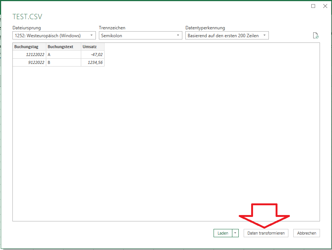Open the Datentyperkennung dropdown
This screenshot has width=332, height=250.
point(227,36)
